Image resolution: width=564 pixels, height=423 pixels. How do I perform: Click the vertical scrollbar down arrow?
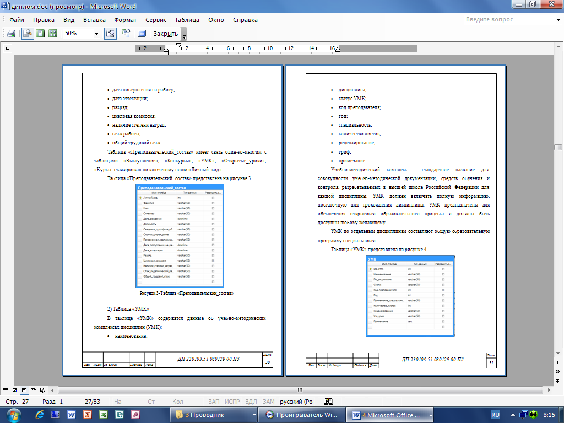[x=558, y=353]
